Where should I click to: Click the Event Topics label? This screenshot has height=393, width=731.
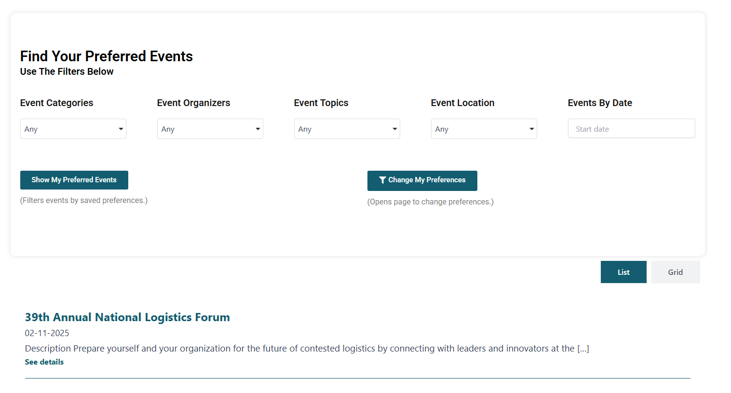click(321, 103)
